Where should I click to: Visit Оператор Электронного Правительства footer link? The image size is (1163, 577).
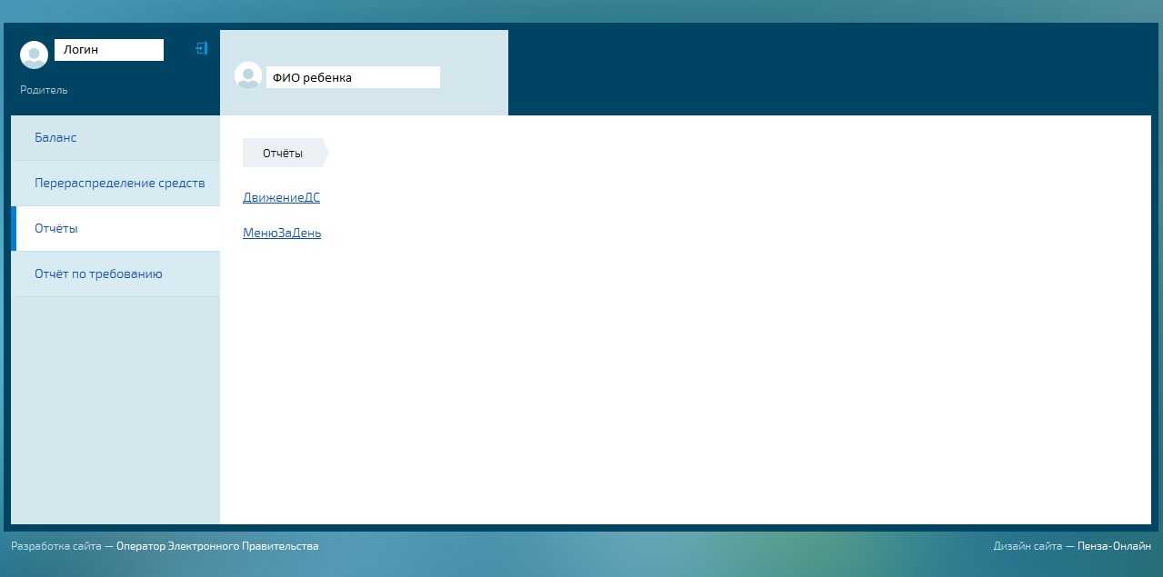point(217,546)
